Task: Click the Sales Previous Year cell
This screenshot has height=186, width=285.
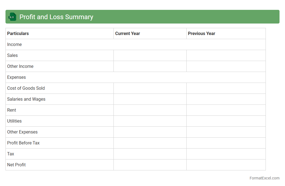Action: tap(226, 55)
